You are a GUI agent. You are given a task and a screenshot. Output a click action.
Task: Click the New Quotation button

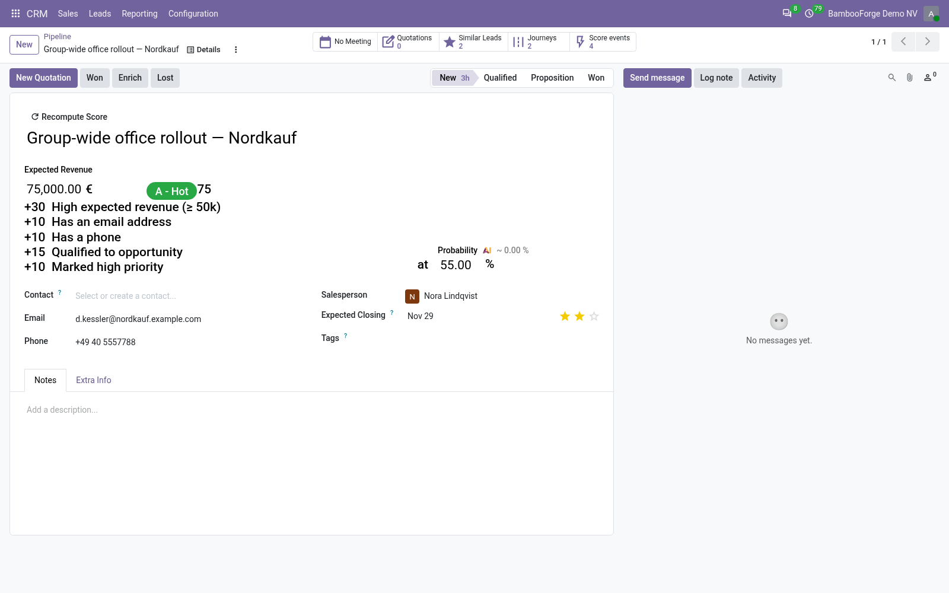[x=43, y=78]
